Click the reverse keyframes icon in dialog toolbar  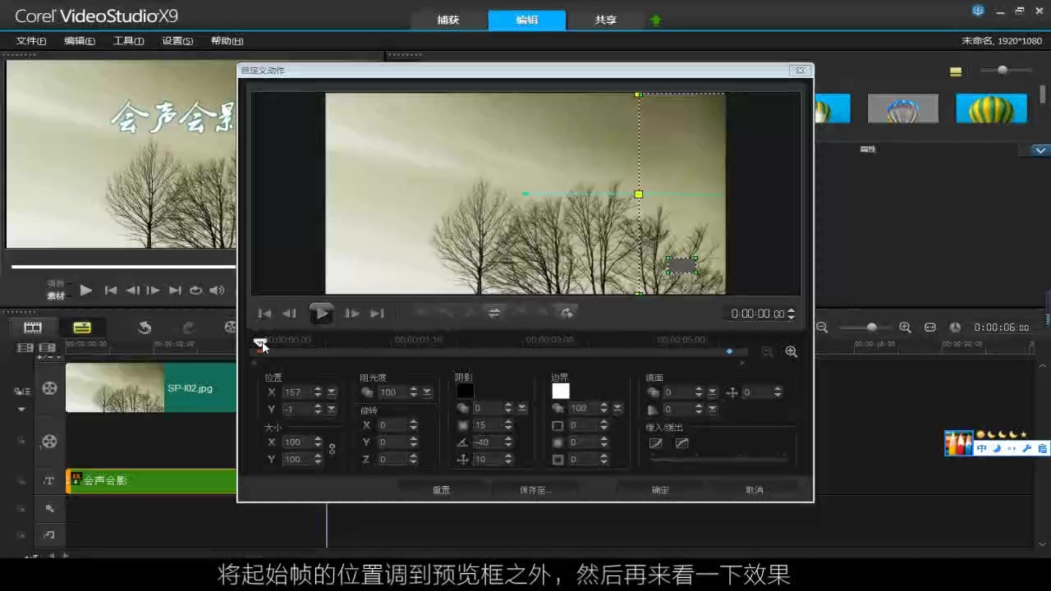click(493, 313)
